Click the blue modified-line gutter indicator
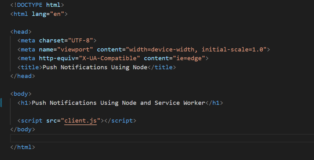314x160 pixels. pyautogui.click(x=1, y=103)
